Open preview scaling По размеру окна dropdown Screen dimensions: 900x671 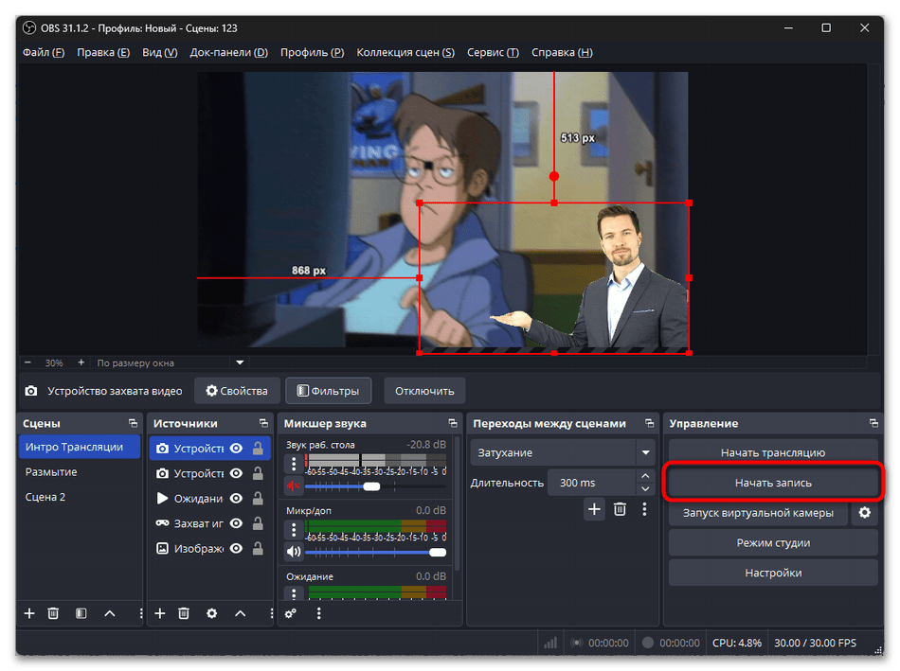170,362
